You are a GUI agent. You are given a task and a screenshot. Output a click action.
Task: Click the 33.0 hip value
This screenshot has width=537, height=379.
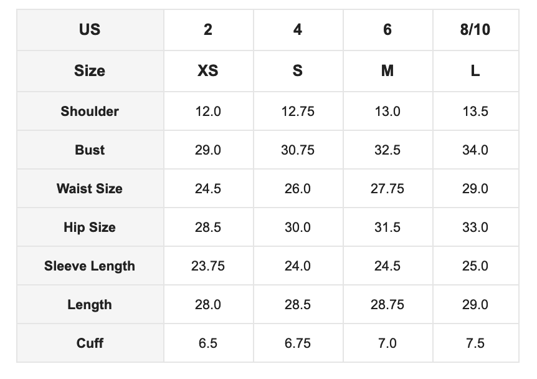(x=475, y=228)
